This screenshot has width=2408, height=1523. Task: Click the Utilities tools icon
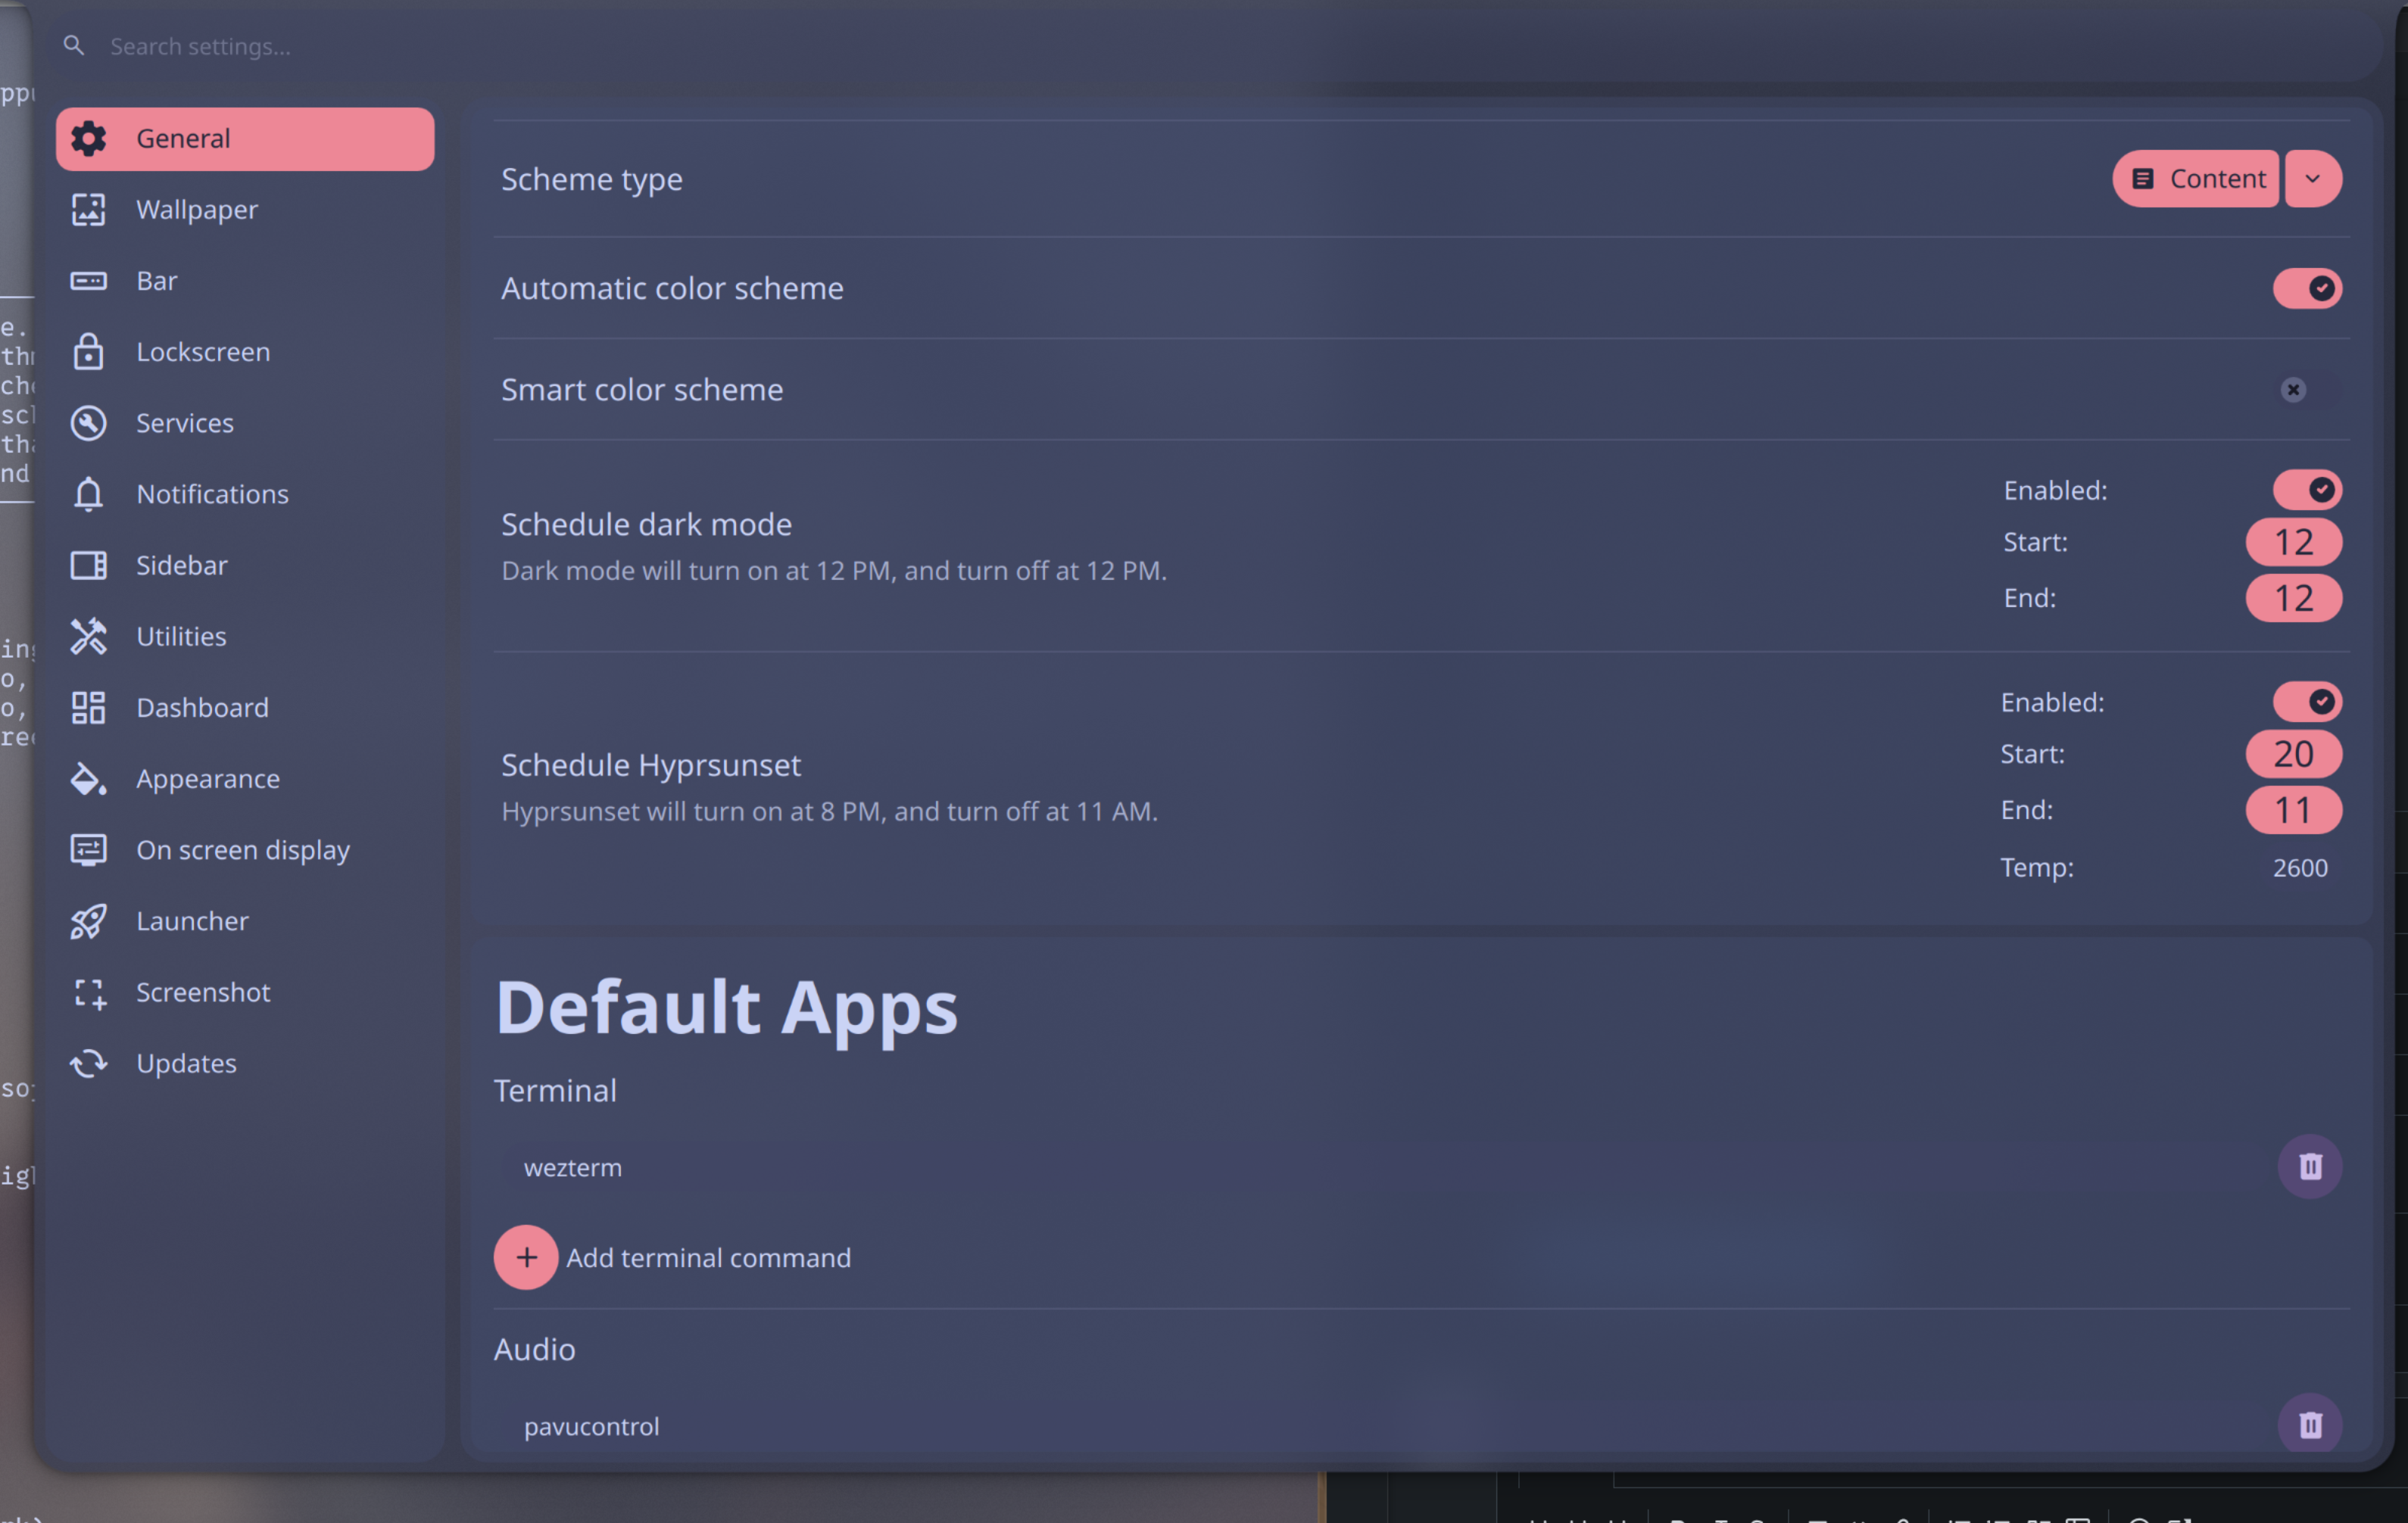[x=88, y=636]
